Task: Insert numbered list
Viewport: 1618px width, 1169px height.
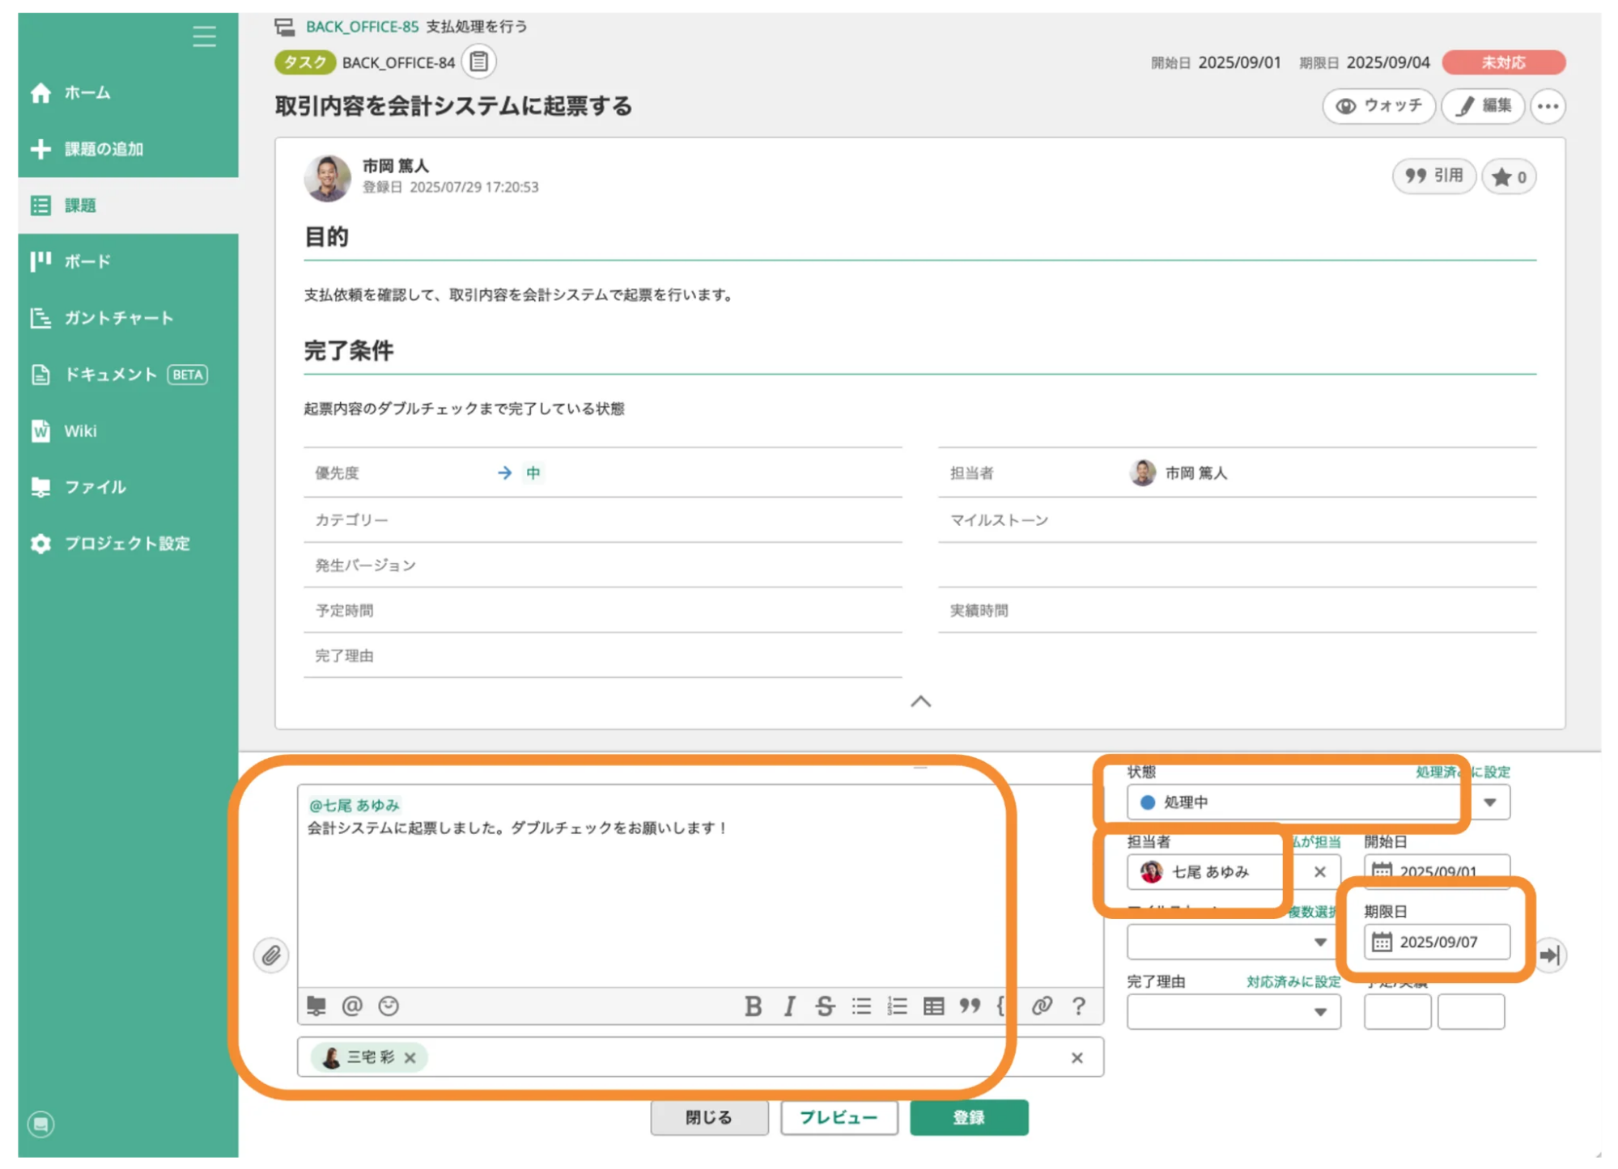Action: [x=897, y=1006]
